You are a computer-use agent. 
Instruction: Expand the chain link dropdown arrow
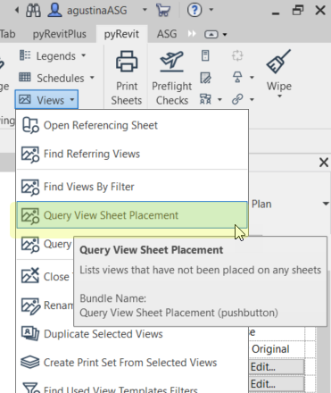(x=252, y=99)
